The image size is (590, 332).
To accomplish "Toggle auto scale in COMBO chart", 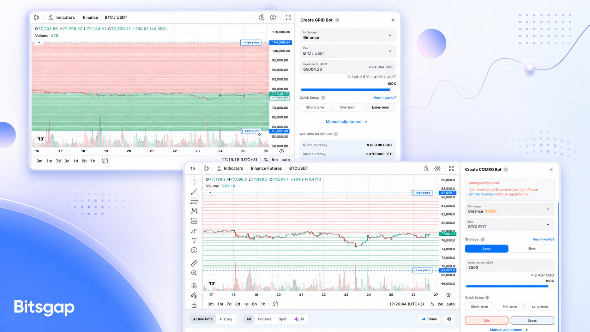I will (451, 304).
